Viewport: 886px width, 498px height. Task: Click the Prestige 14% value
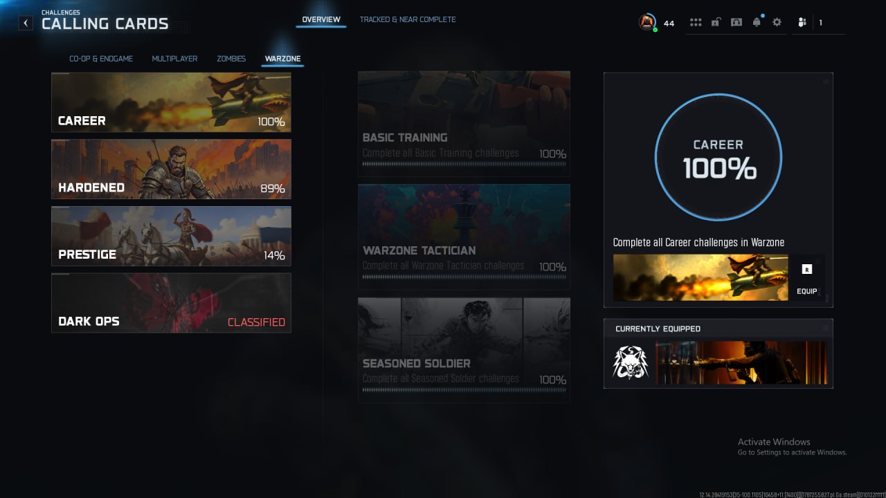pos(274,255)
